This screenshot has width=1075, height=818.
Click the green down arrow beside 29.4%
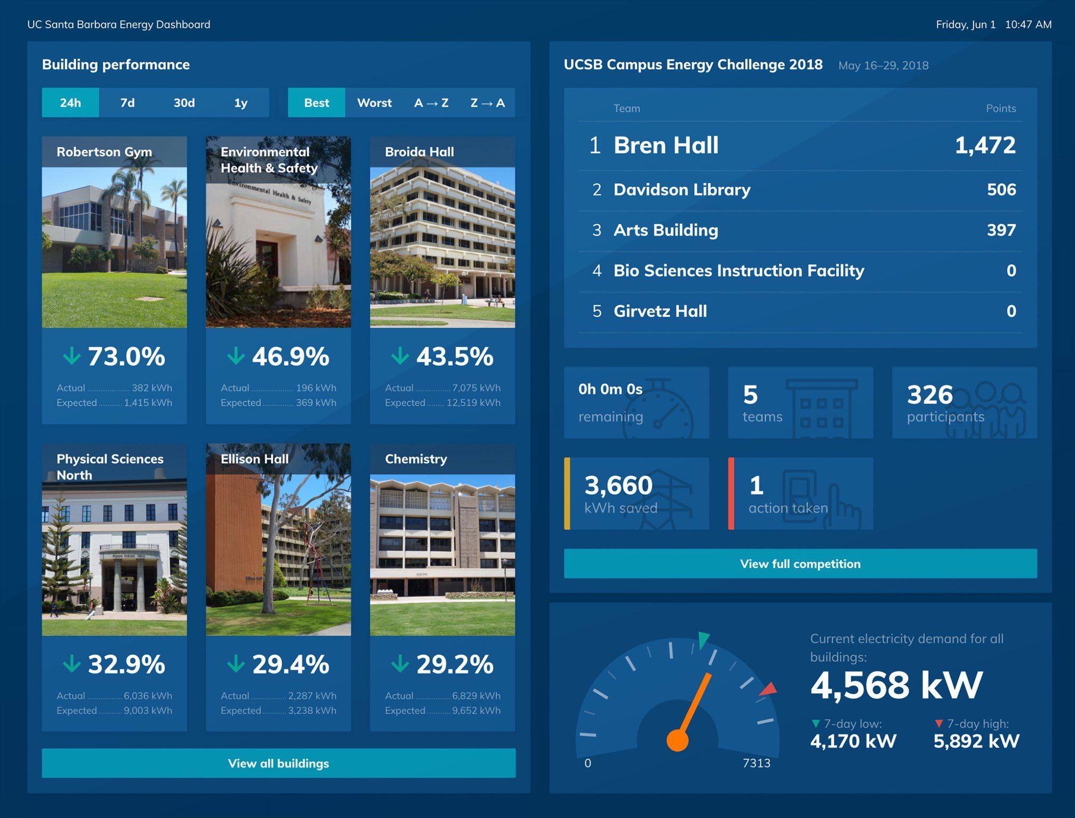pos(236,664)
